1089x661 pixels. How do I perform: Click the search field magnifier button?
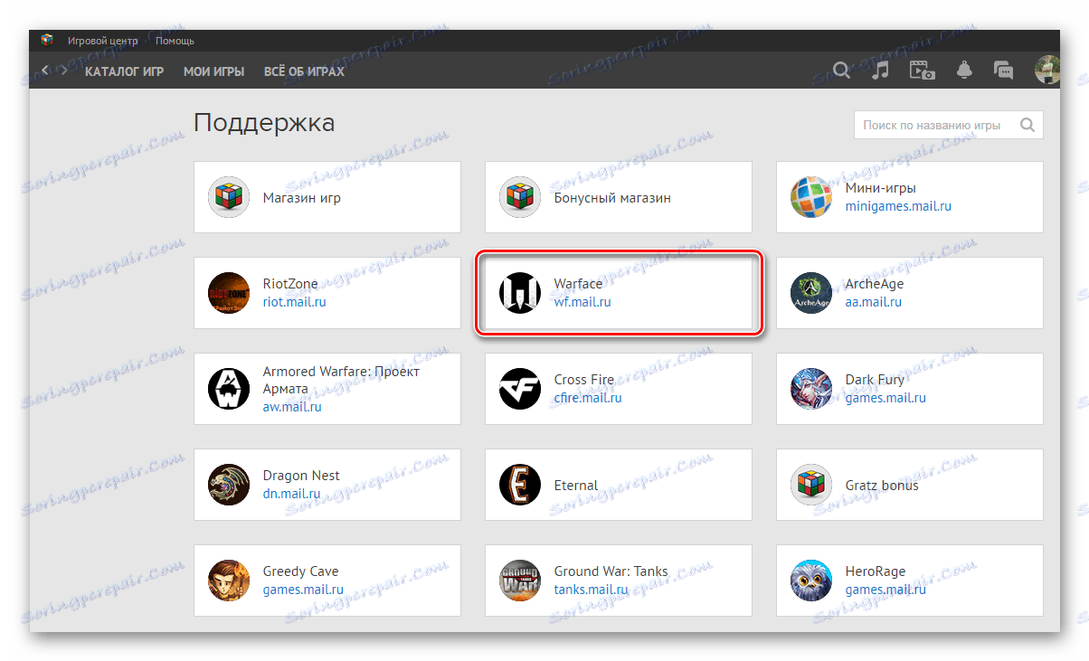(1027, 125)
